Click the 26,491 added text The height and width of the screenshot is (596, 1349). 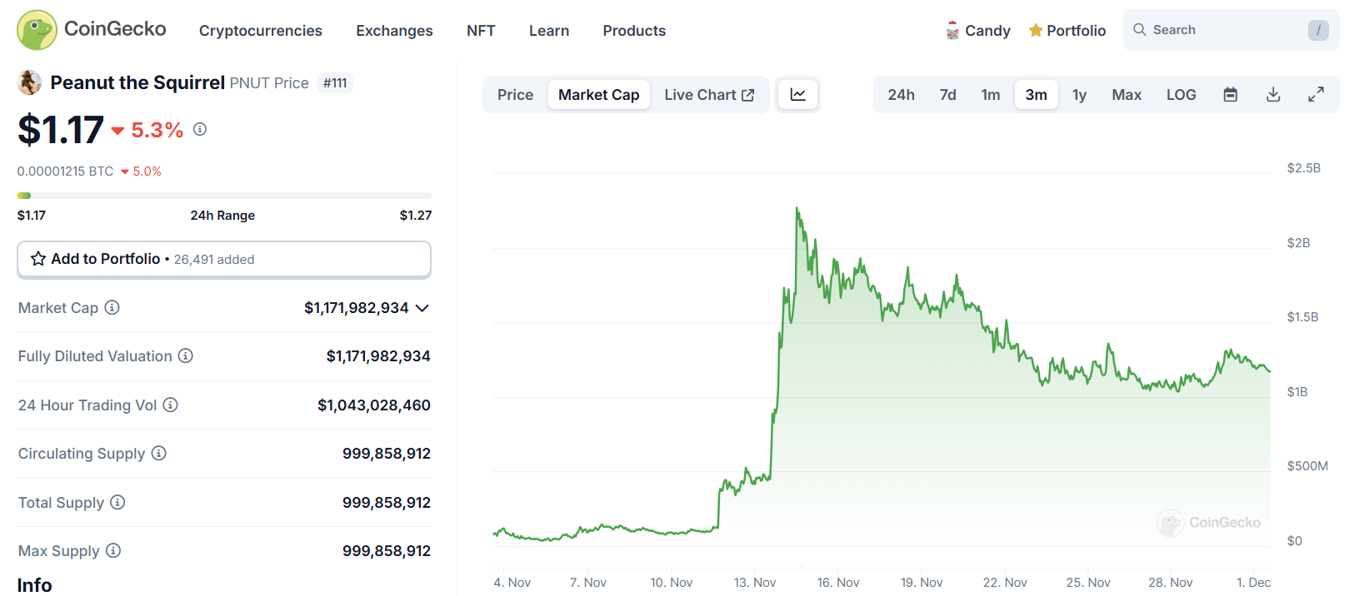click(x=214, y=260)
